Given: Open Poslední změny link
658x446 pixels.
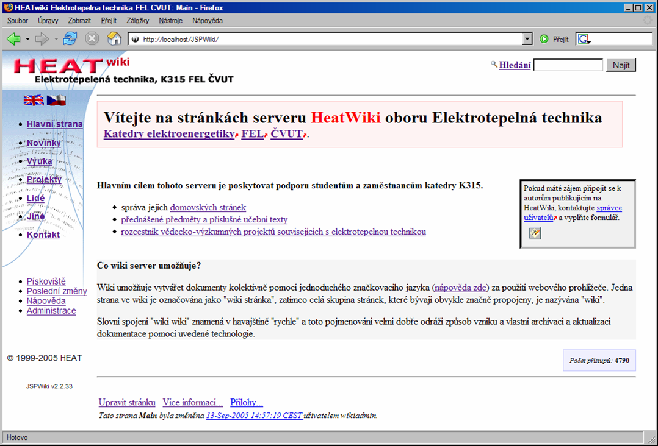Looking at the screenshot, I should 57,291.
